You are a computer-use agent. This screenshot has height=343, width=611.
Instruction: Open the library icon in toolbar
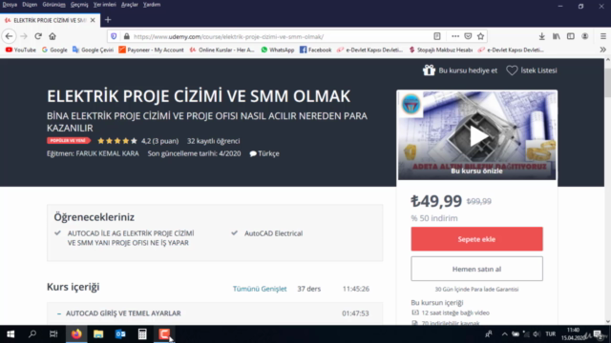click(x=557, y=36)
